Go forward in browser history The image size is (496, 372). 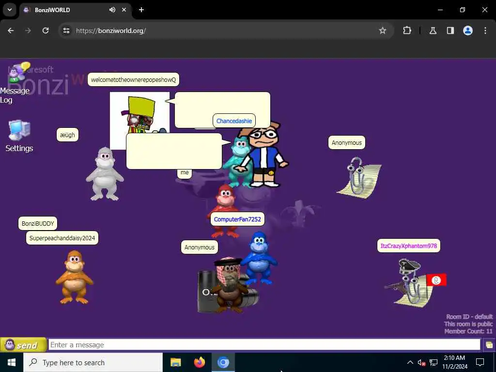click(28, 31)
